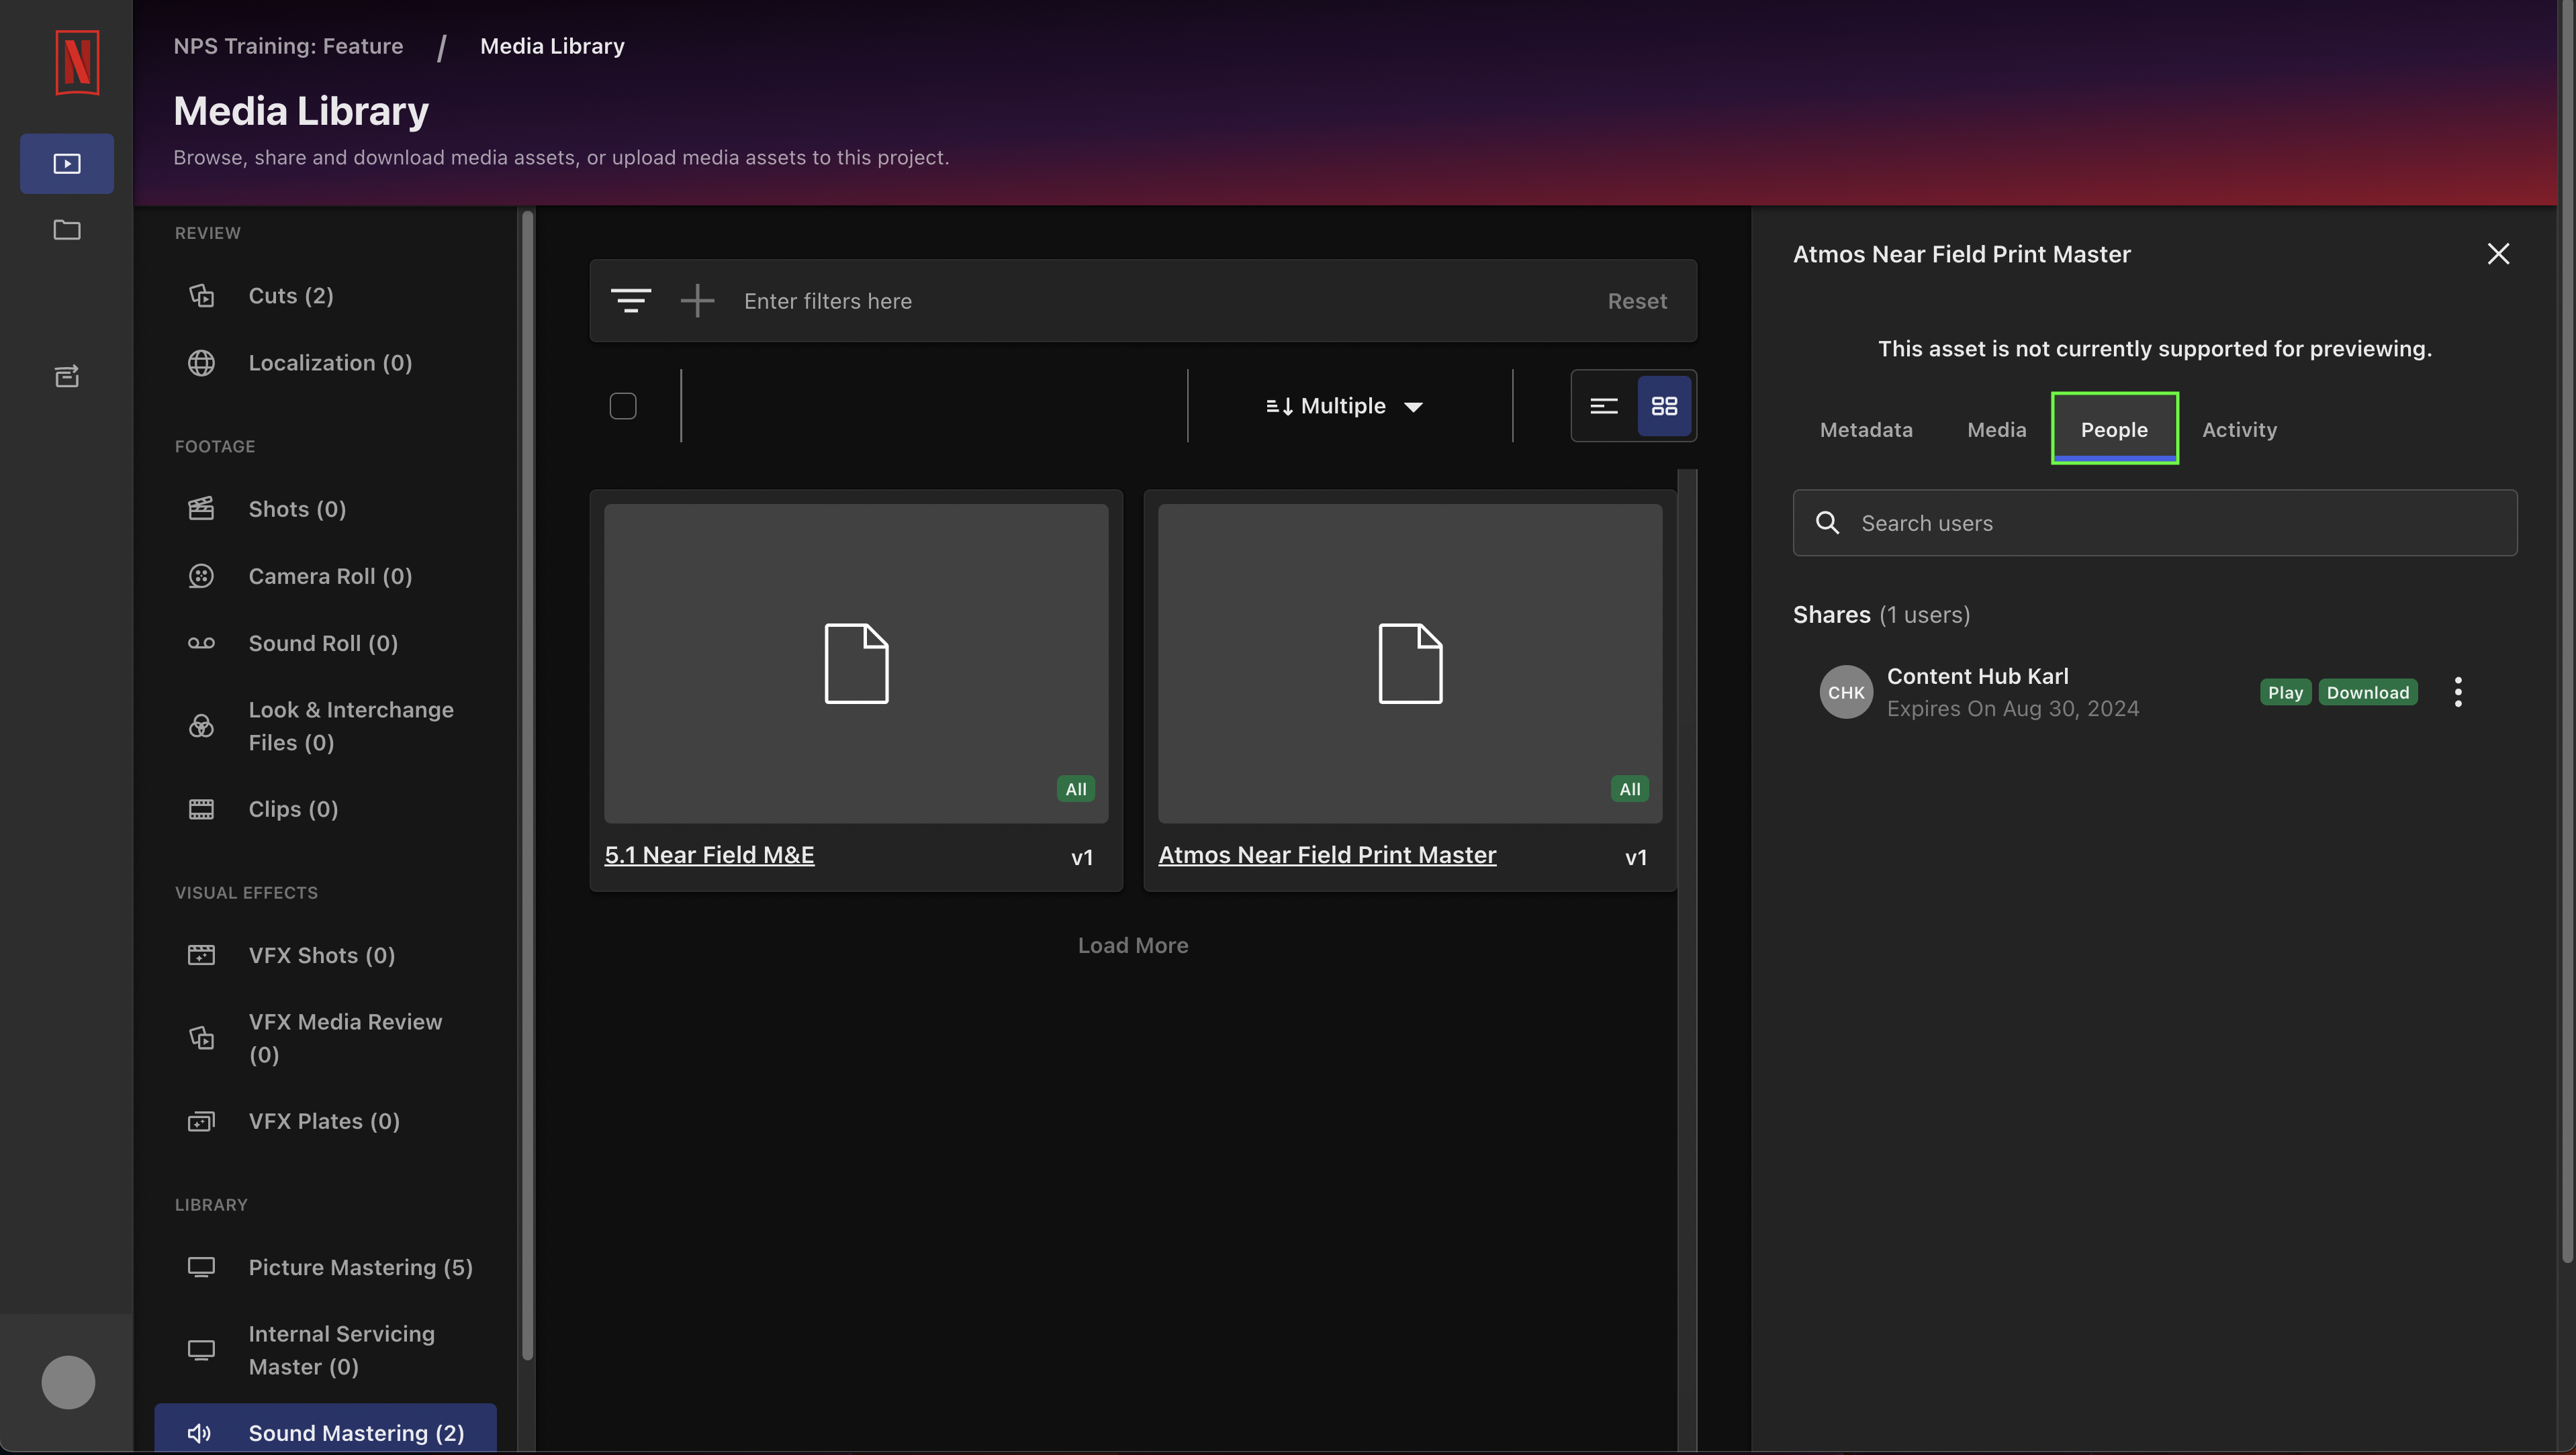This screenshot has width=2576, height=1455.
Task: Click the Localization globe icon
Action: pos(201,363)
